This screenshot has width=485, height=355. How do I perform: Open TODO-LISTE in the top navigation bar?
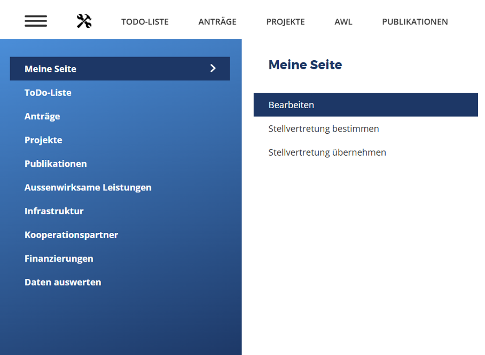[x=145, y=22]
